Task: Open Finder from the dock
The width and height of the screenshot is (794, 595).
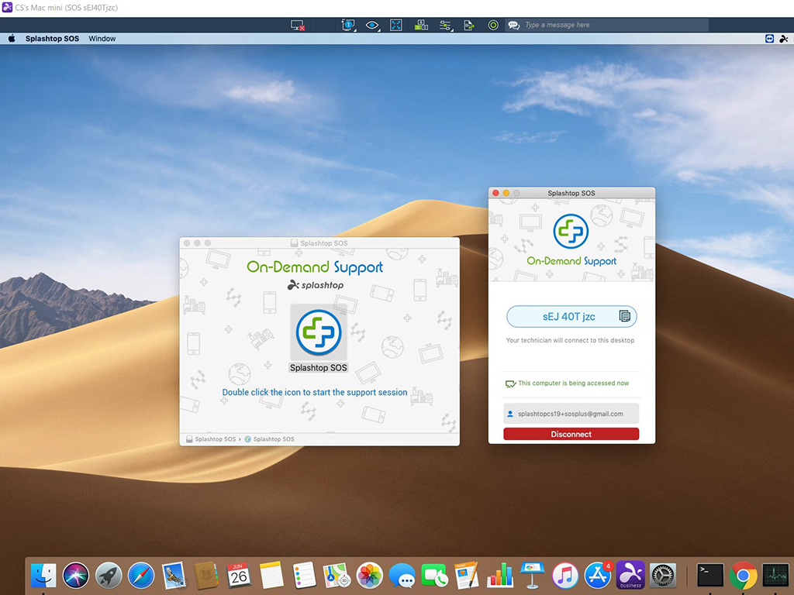Action: tap(43, 575)
